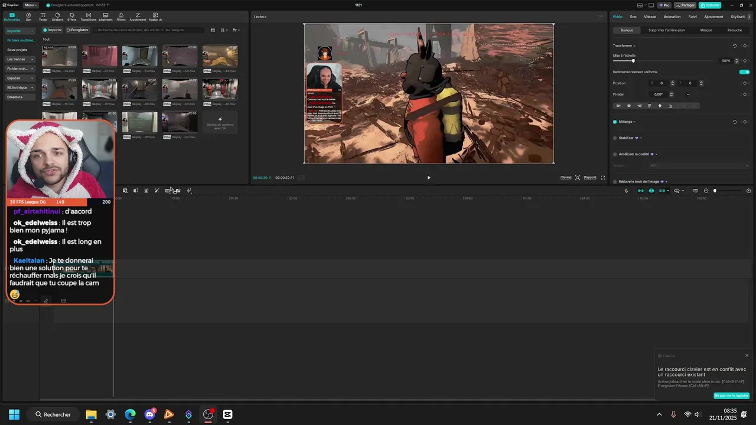Dismiss notification with Ne pas me le rappeler
This screenshot has height=425, width=756.
tap(732, 395)
